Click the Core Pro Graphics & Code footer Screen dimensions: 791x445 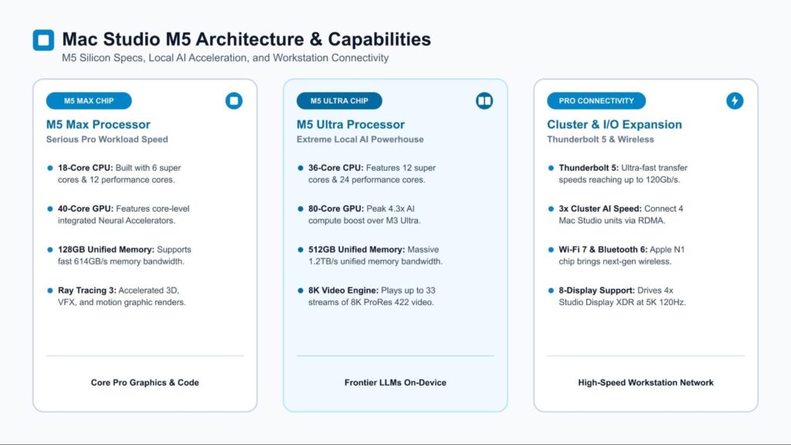pos(144,382)
